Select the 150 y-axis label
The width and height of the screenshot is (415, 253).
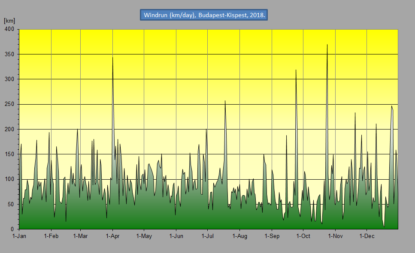9,154
